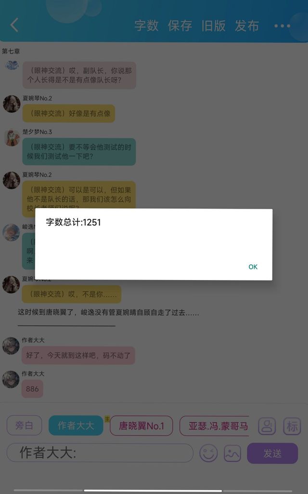Tap 发布 to publish
Image resolution: width=308 pixels, height=494 pixels.
tap(247, 26)
